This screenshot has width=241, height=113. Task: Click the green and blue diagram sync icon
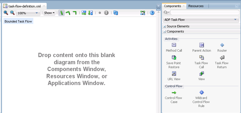pos(143,13)
